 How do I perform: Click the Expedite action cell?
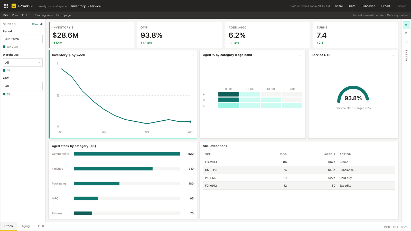point(345,186)
